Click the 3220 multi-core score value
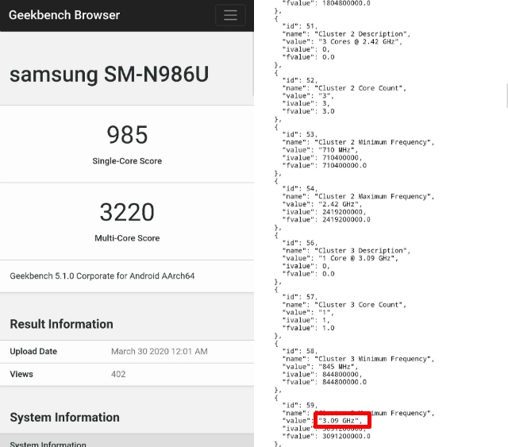The width and height of the screenshot is (508, 447). (x=127, y=212)
